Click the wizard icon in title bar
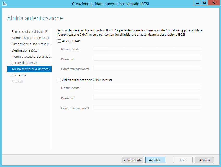 [x=4, y=4]
